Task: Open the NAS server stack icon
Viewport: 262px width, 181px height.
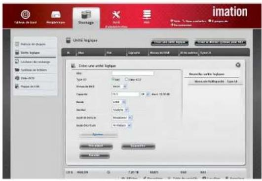Action: point(147,14)
